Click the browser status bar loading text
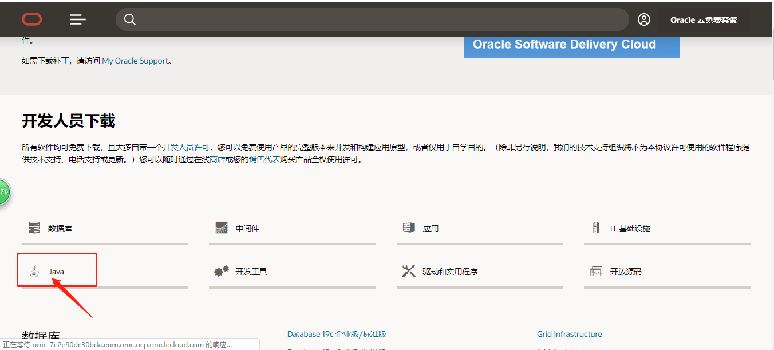This screenshot has width=774, height=350. pos(117,345)
